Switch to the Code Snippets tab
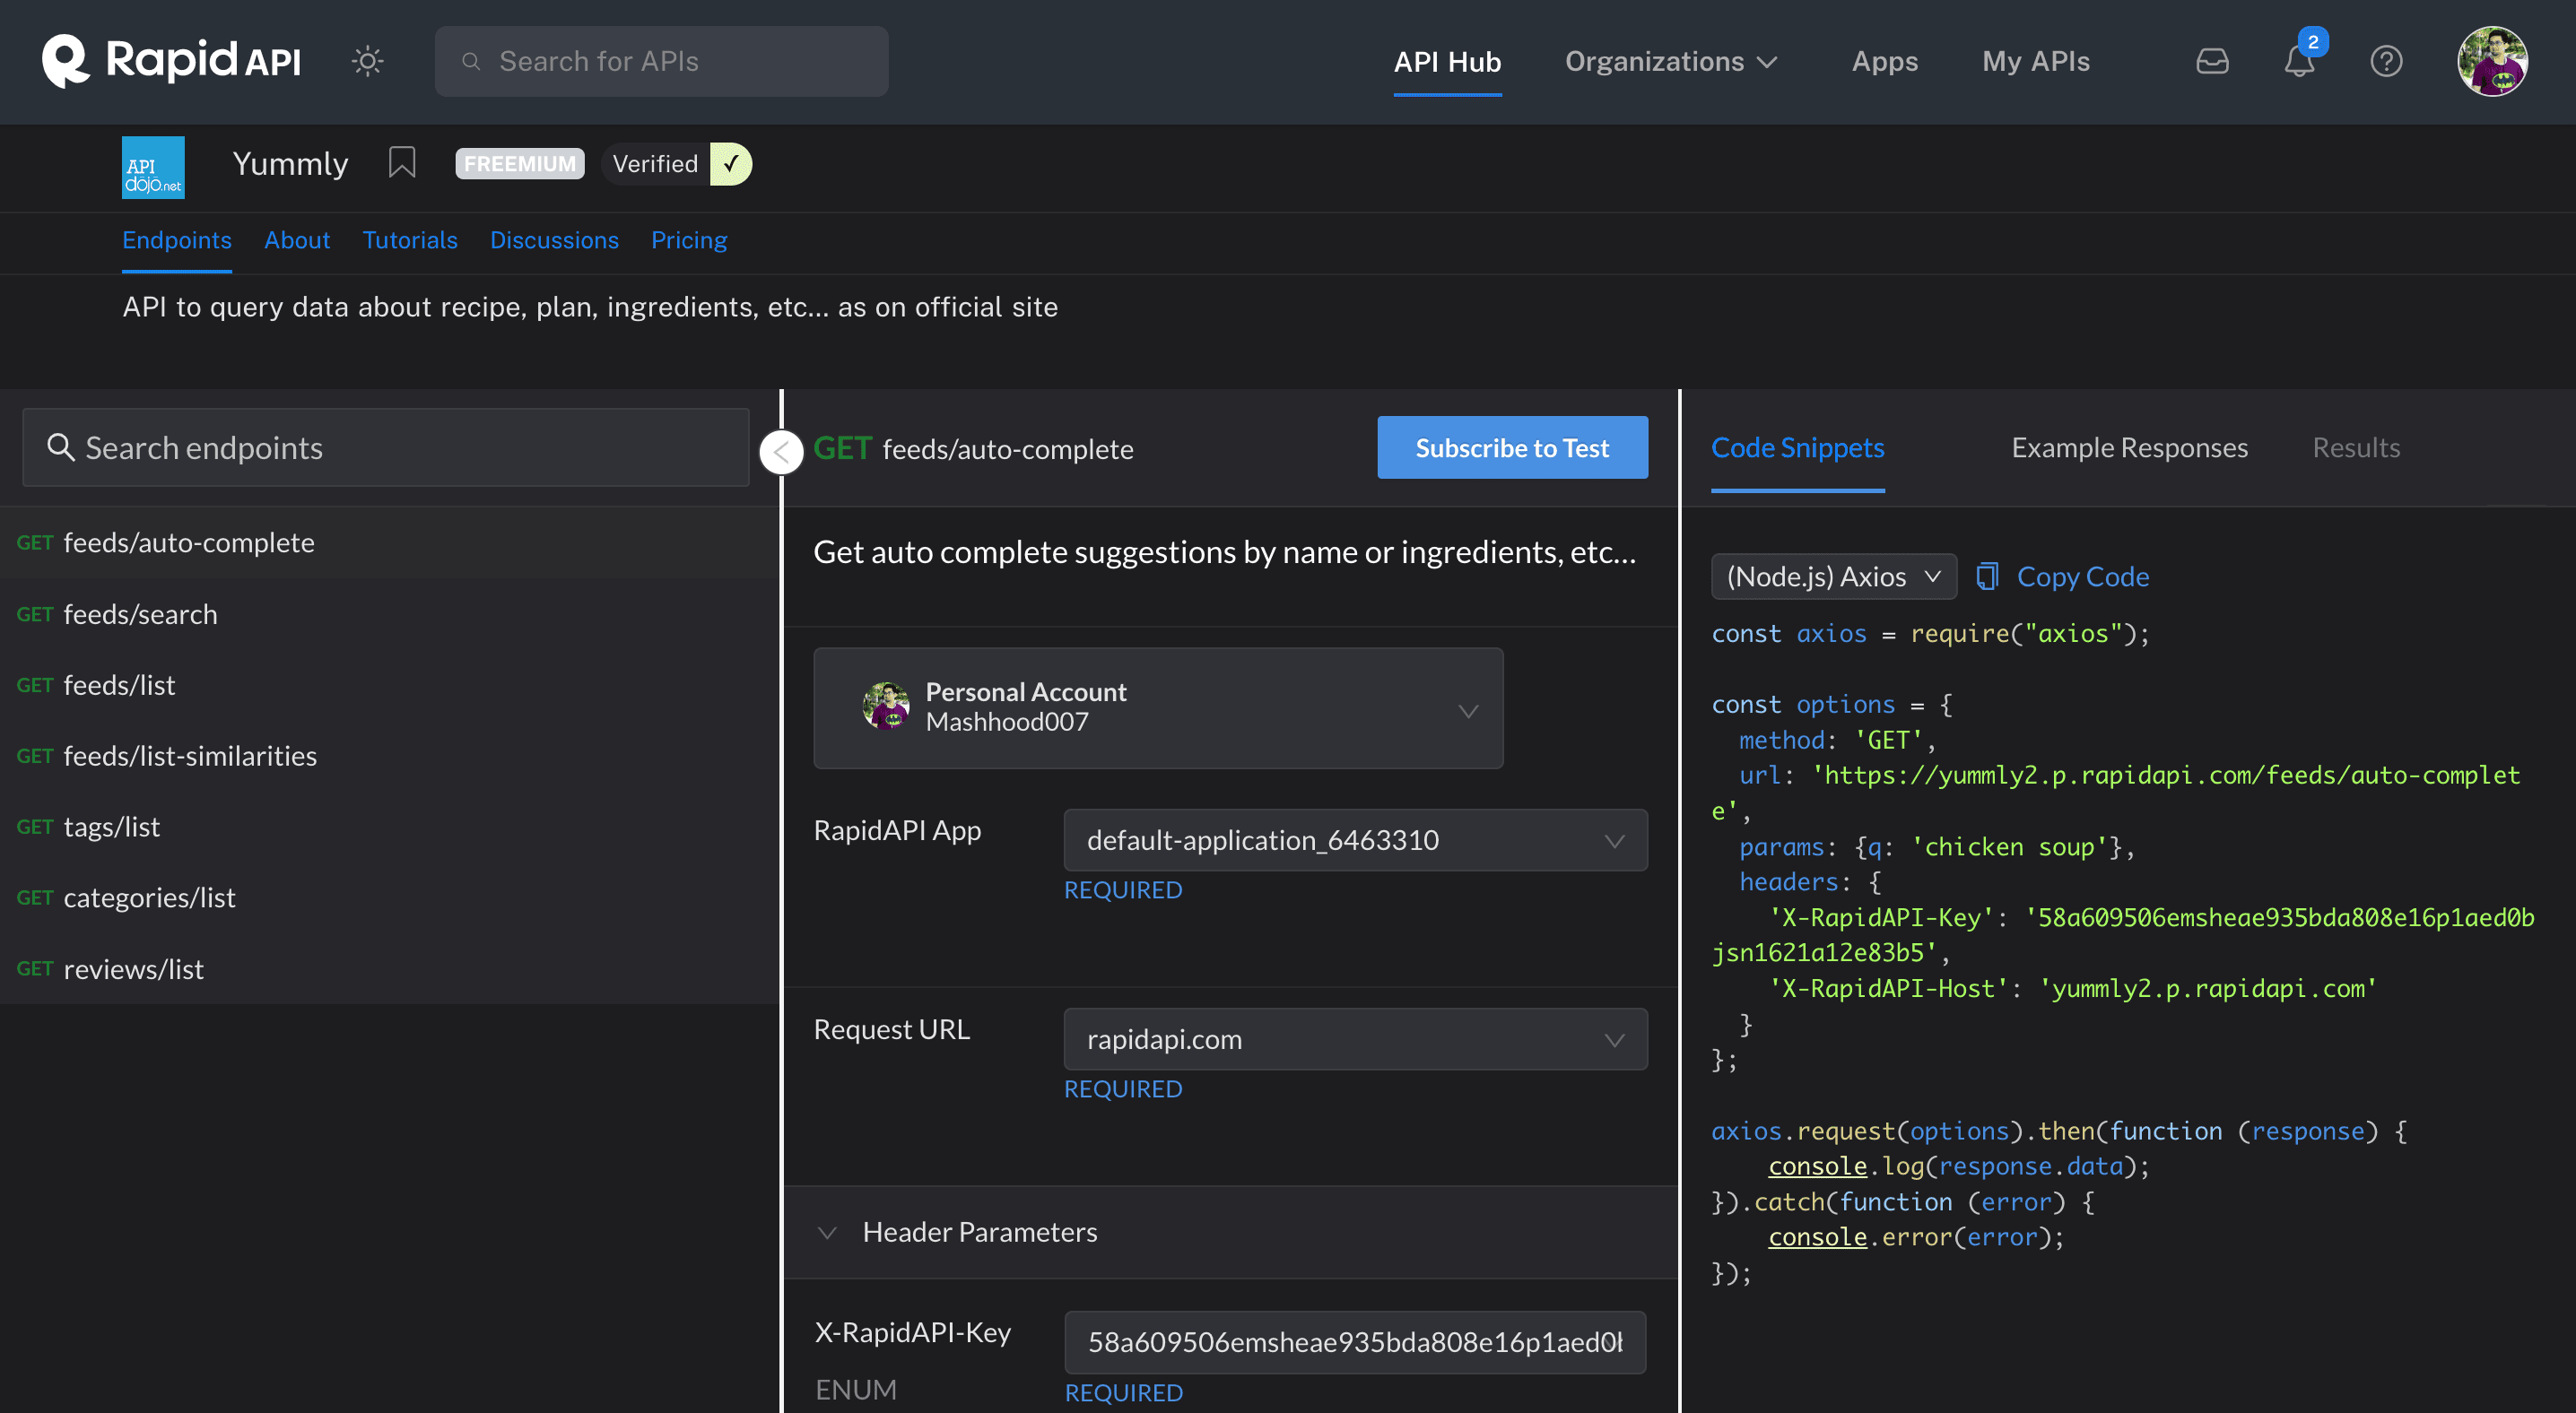Image resolution: width=2576 pixels, height=1413 pixels. [1797, 447]
